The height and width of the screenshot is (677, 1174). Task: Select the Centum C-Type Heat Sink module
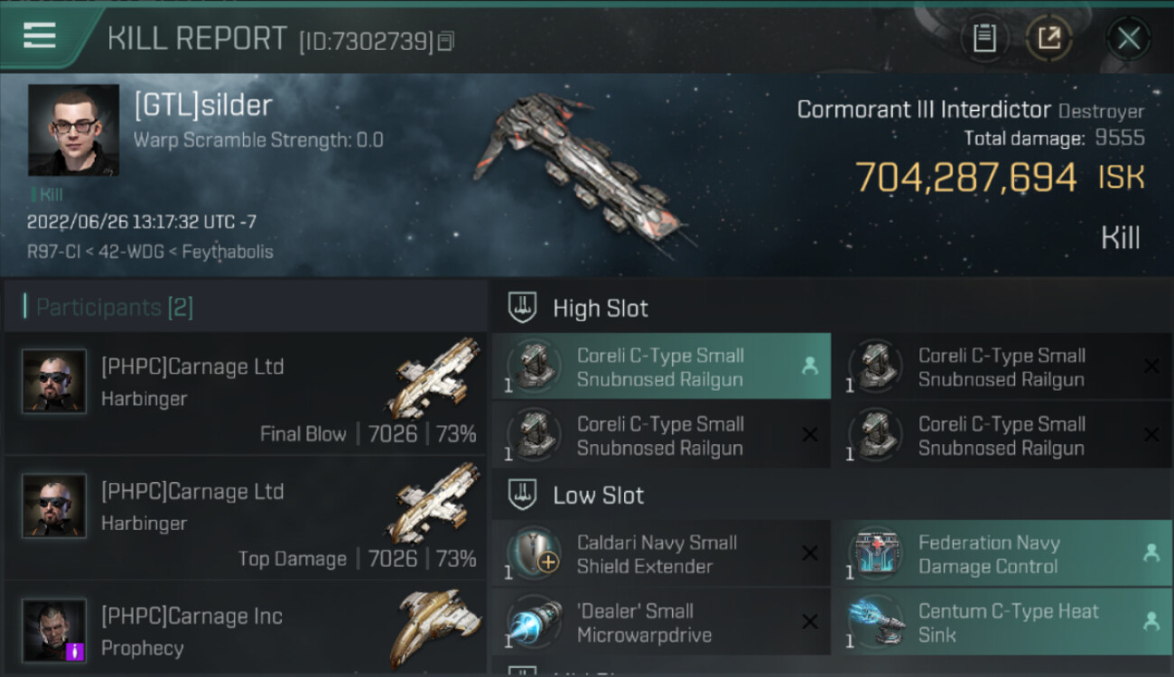pos(1002,623)
